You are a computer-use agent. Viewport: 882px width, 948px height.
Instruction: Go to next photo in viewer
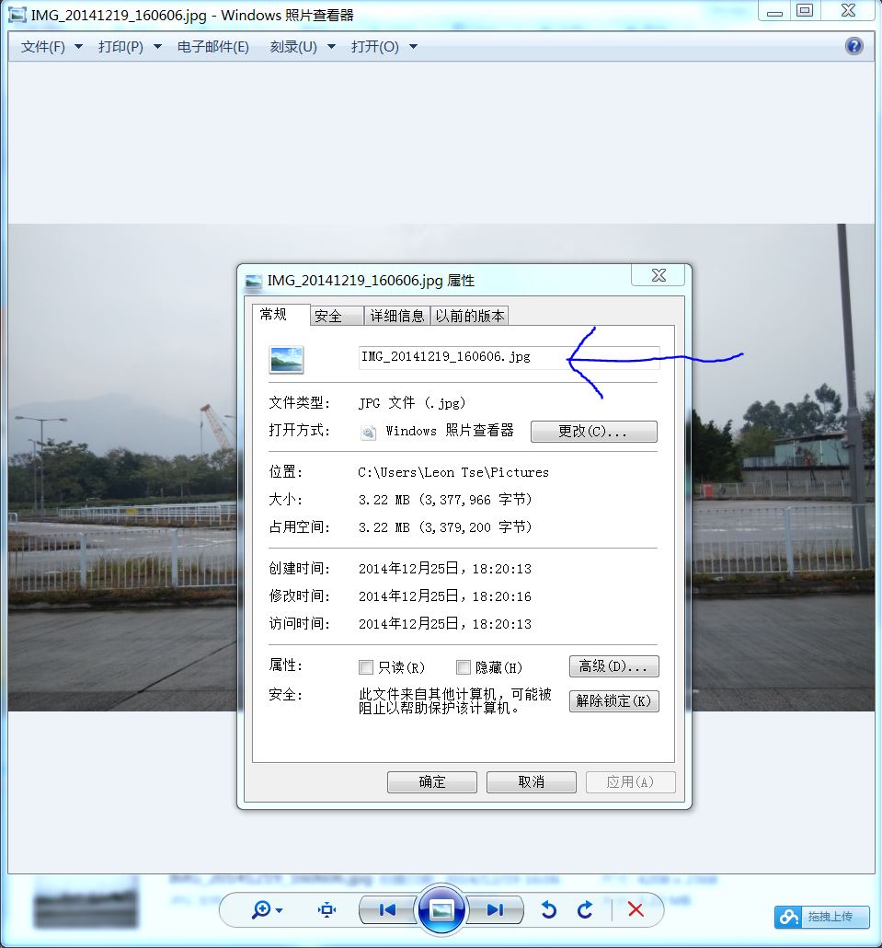click(x=495, y=909)
